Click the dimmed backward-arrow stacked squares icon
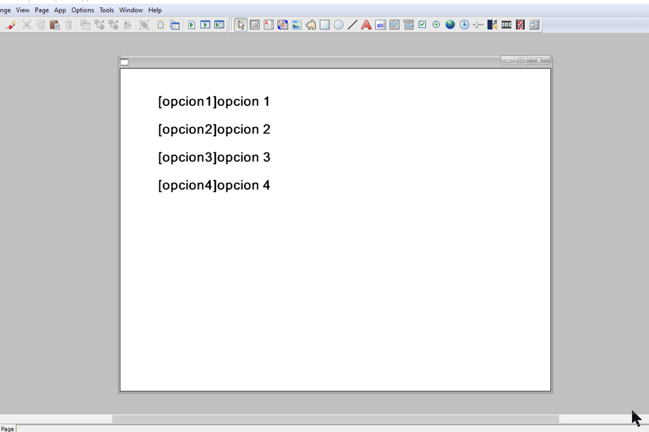Viewport: 649px width, 432px height. click(114, 25)
